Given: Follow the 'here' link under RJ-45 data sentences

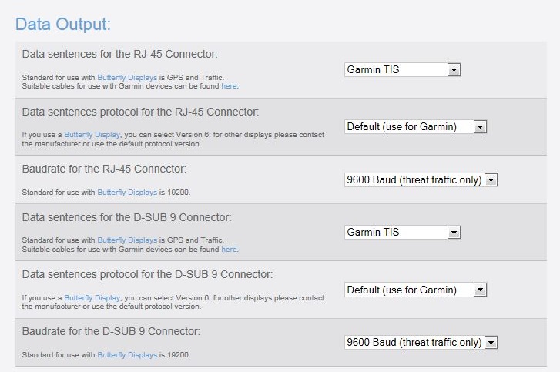Looking at the screenshot, I should click(229, 86).
